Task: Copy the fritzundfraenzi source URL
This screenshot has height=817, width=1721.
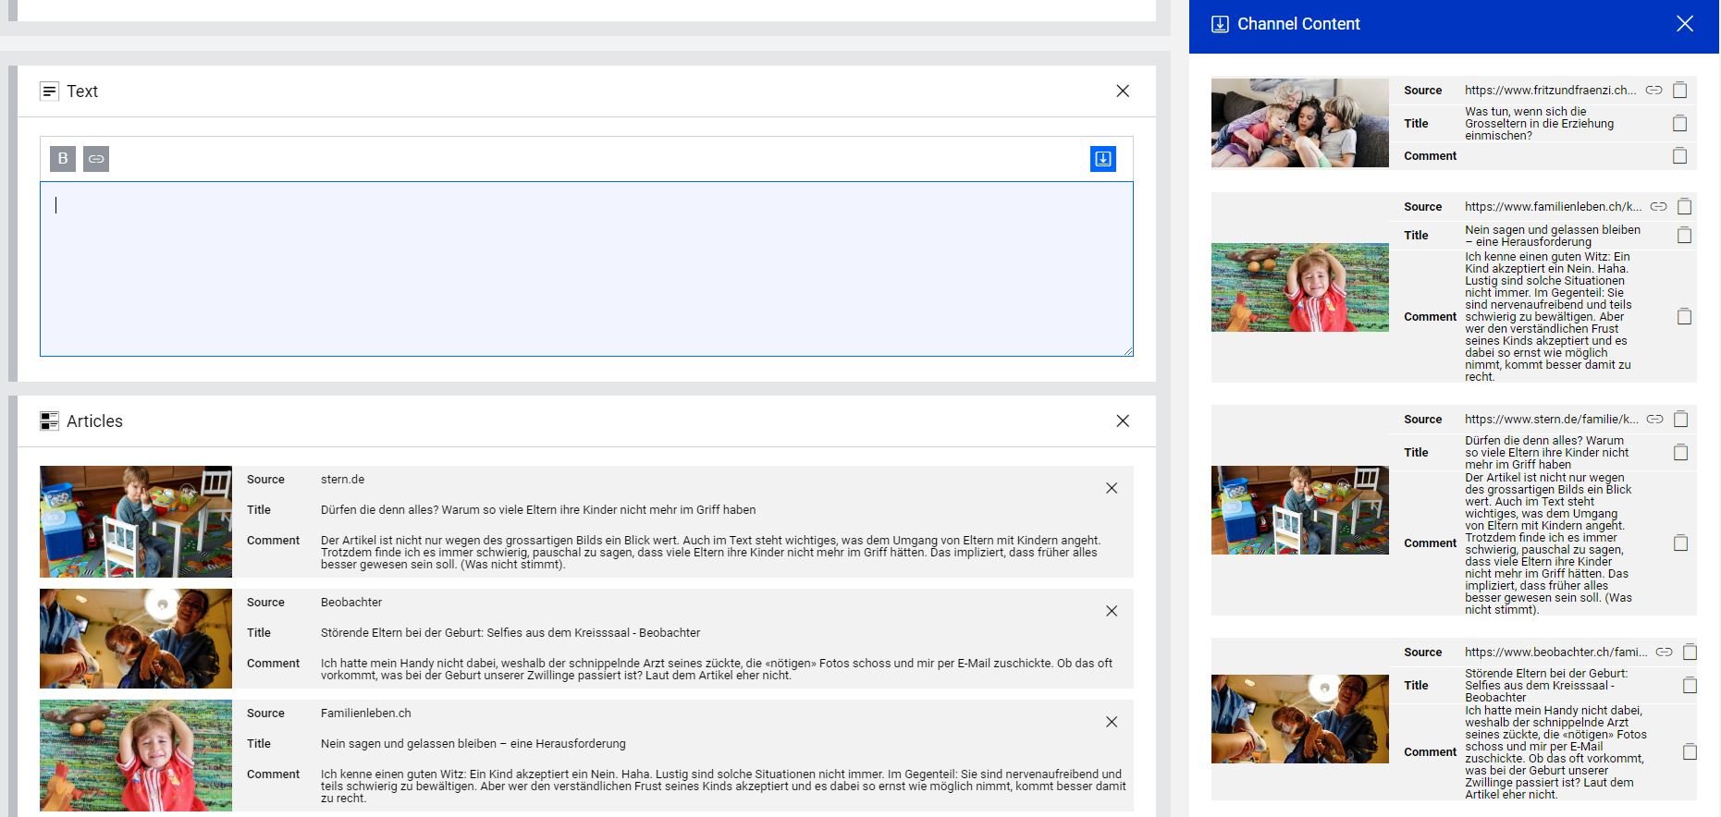Action: pyautogui.click(x=1680, y=90)
